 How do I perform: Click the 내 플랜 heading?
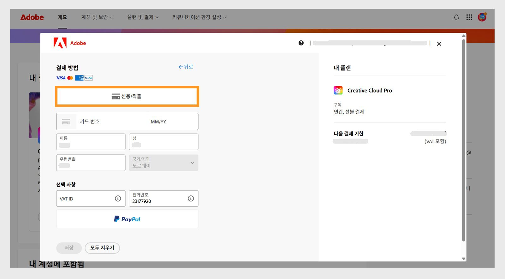pyautogui.click(x=342, y=68)
